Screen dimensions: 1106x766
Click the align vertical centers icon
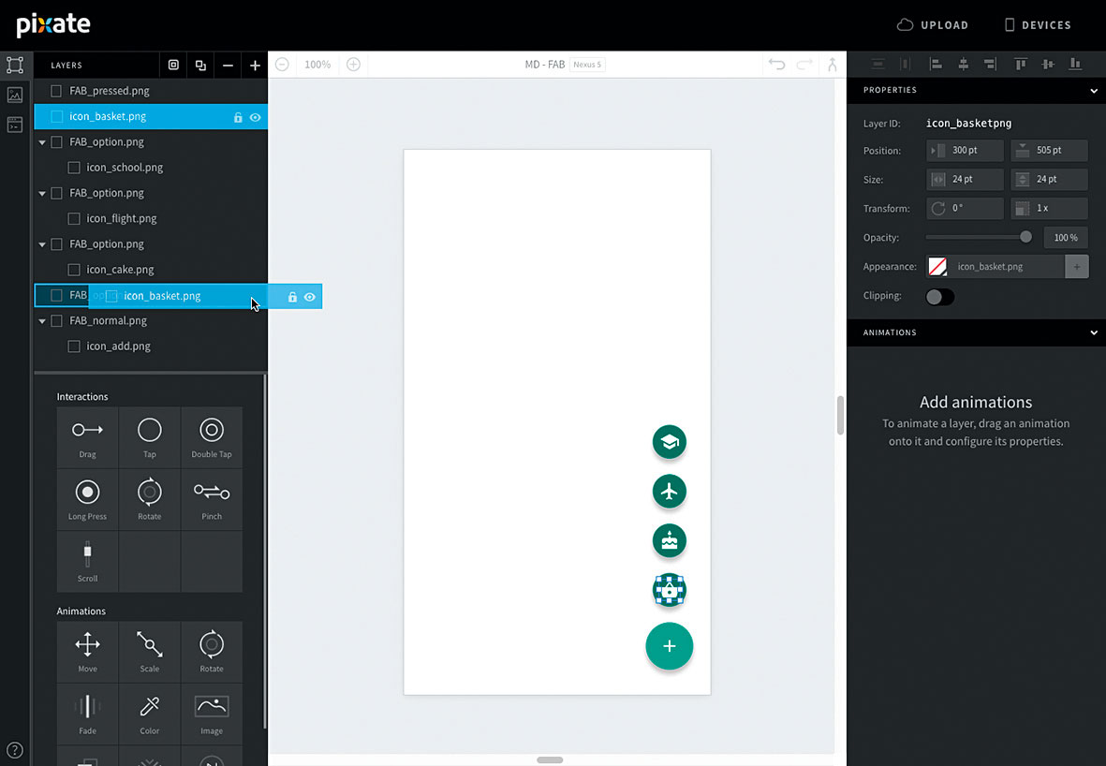click(1048, 65)
